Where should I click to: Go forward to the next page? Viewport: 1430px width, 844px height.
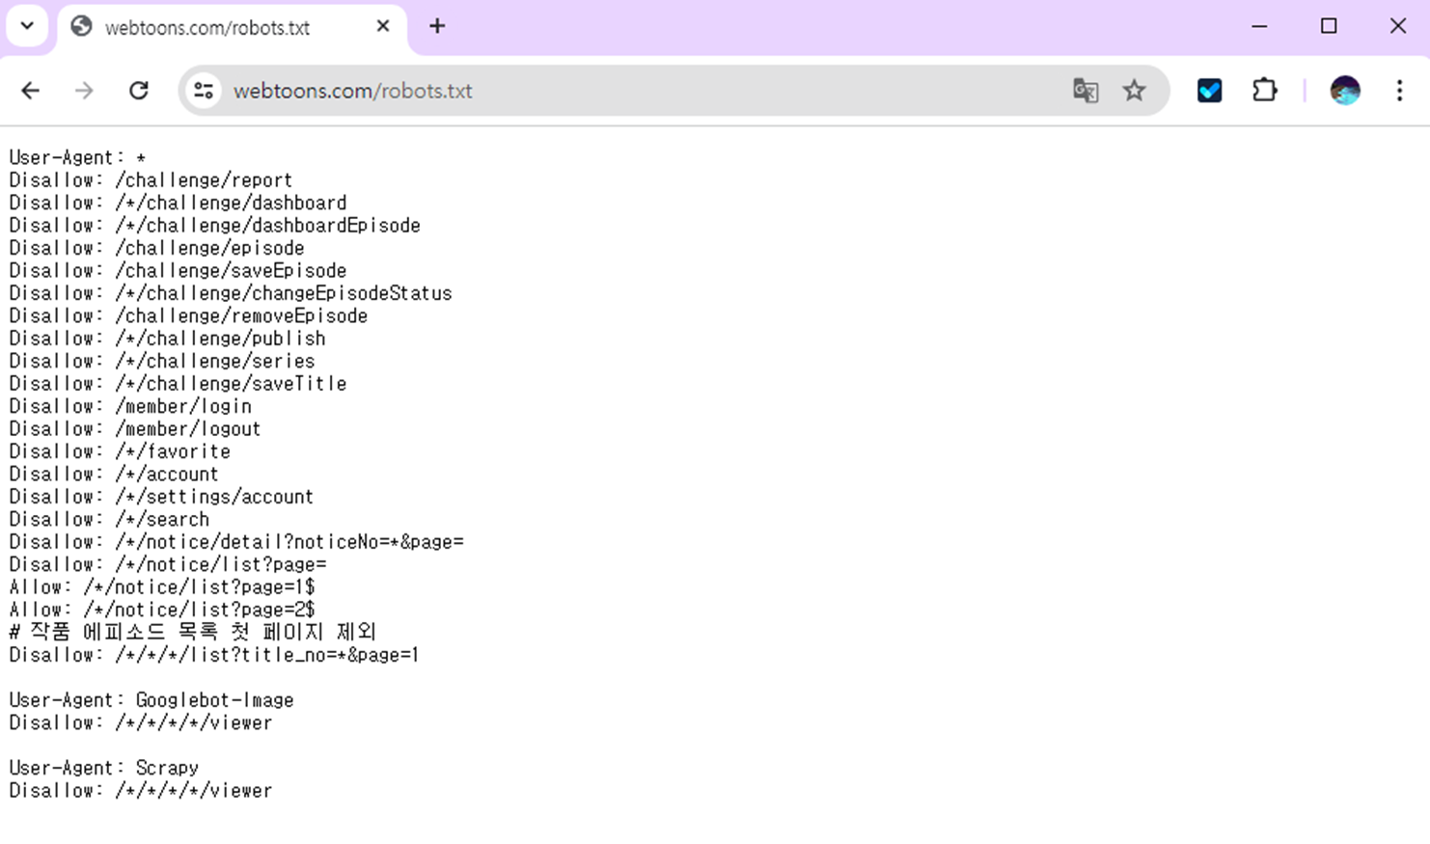[x=84, y=91]
